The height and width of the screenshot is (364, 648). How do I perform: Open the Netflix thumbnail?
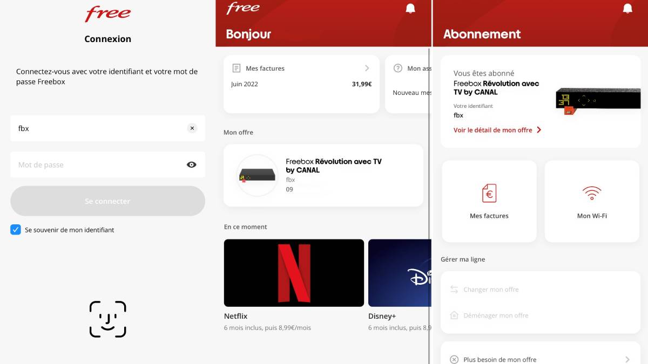point(294,273)
